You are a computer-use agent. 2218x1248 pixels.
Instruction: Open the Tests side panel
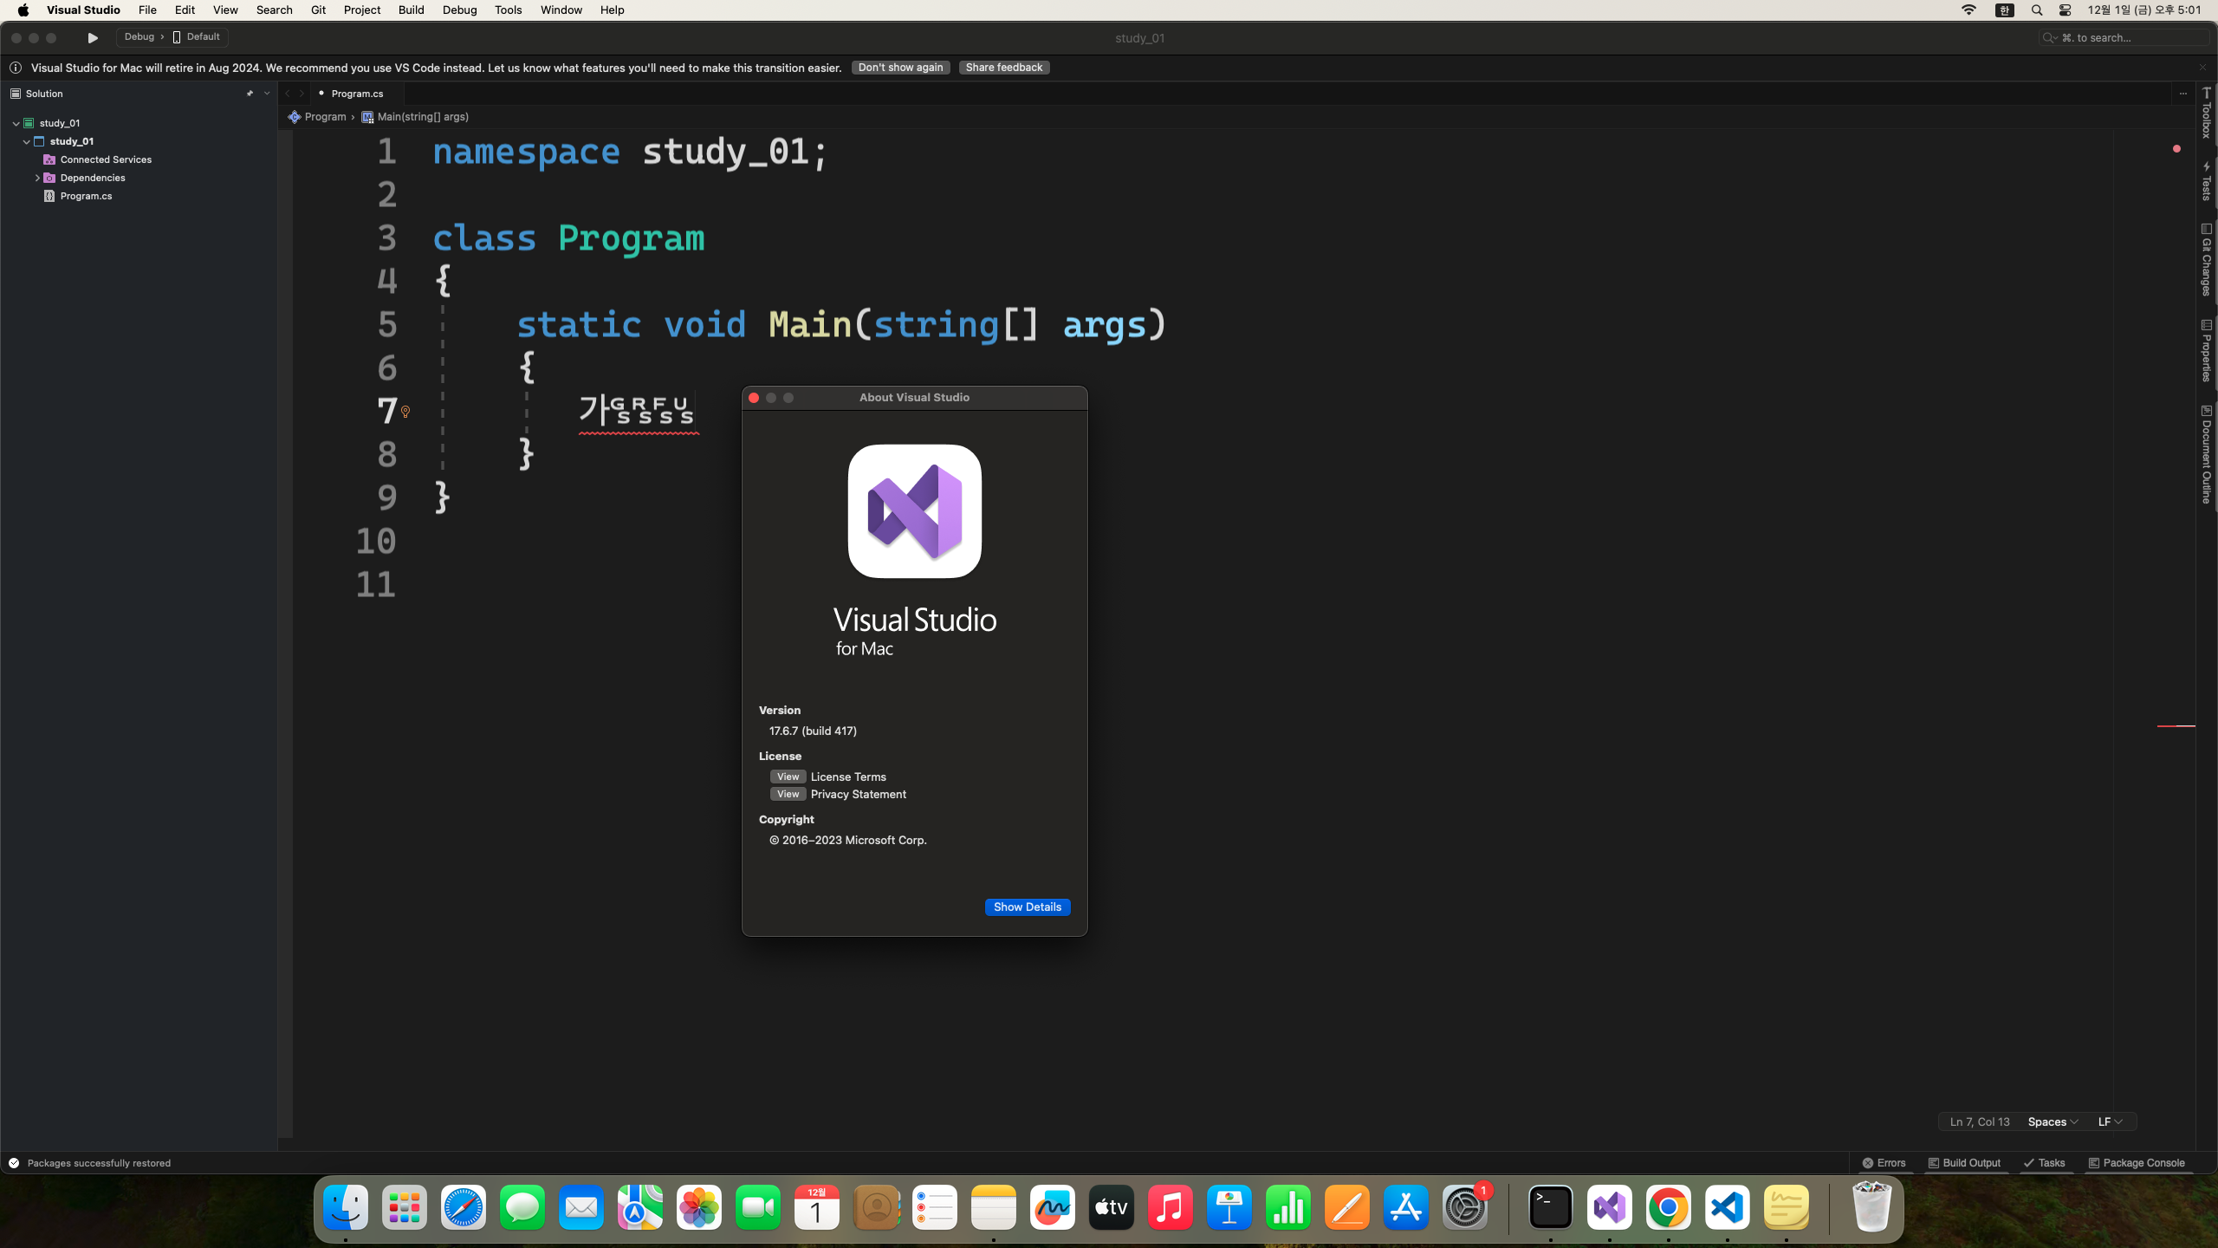pos(2206,181)
